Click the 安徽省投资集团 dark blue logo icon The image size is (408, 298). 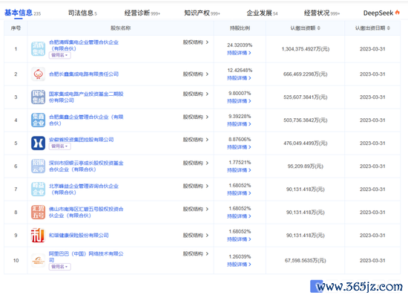tap(39, 143)
